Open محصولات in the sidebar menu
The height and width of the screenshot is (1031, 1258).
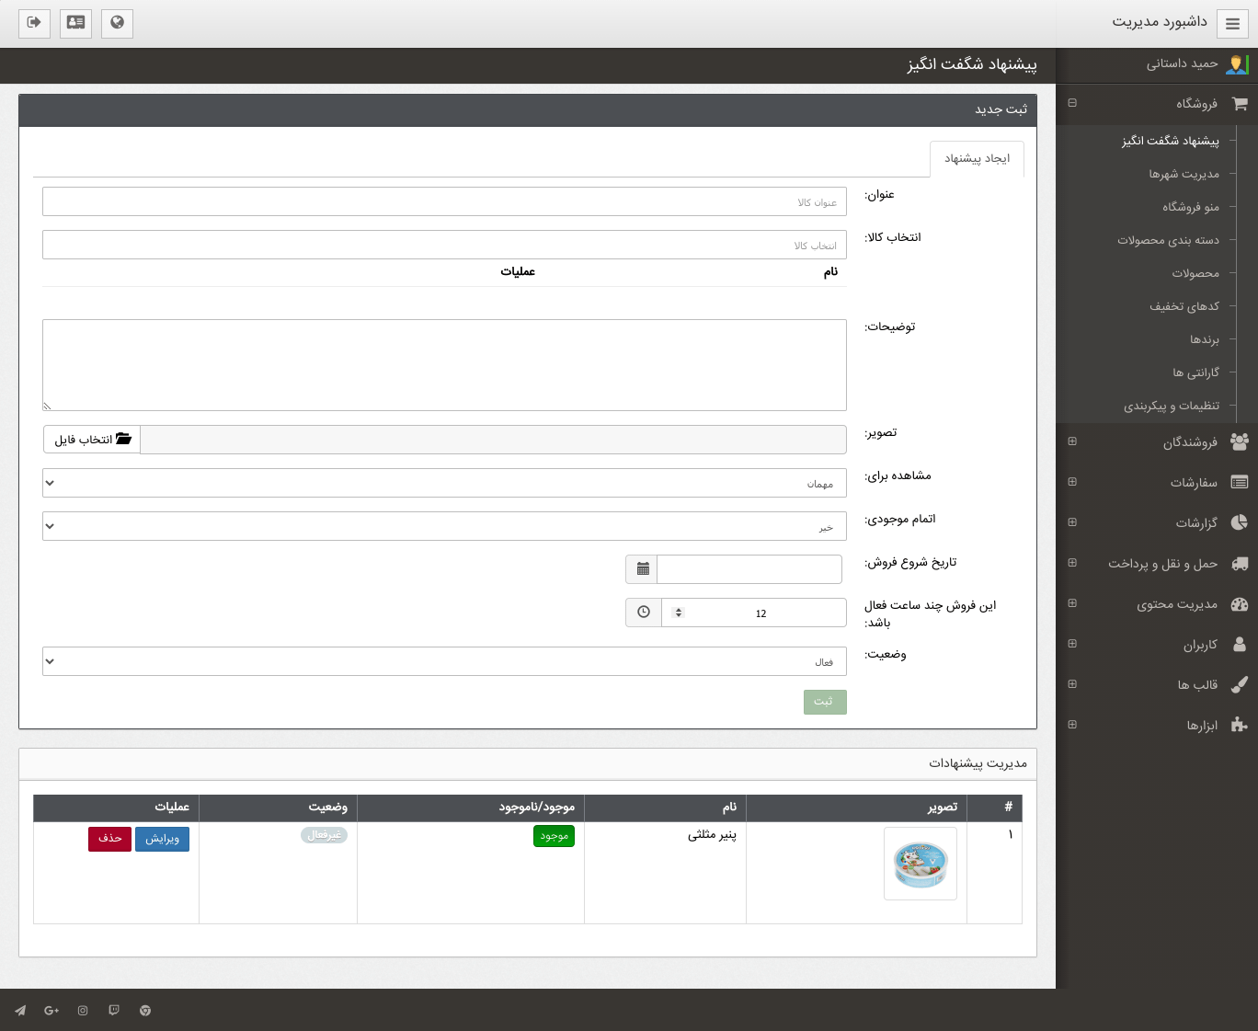[1195, 273]
